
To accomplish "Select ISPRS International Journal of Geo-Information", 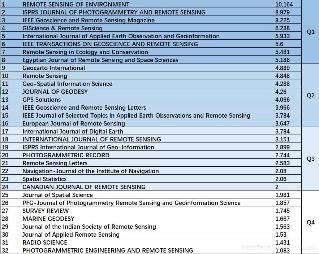I will (x=147, y=147).
